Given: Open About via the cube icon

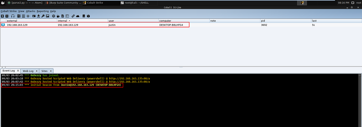Looking at the screenshot, I should 88,16.
